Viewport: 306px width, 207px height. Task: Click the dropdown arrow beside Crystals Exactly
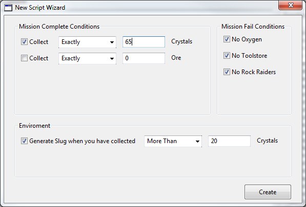pos(112,42)
